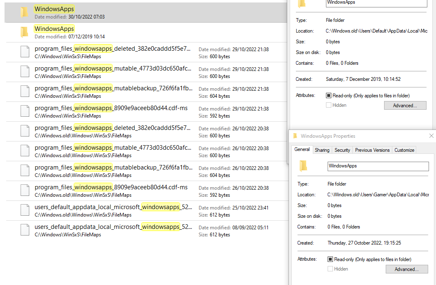Close the lower WindowsApps Properties window
436x285 pixels.
431,136
